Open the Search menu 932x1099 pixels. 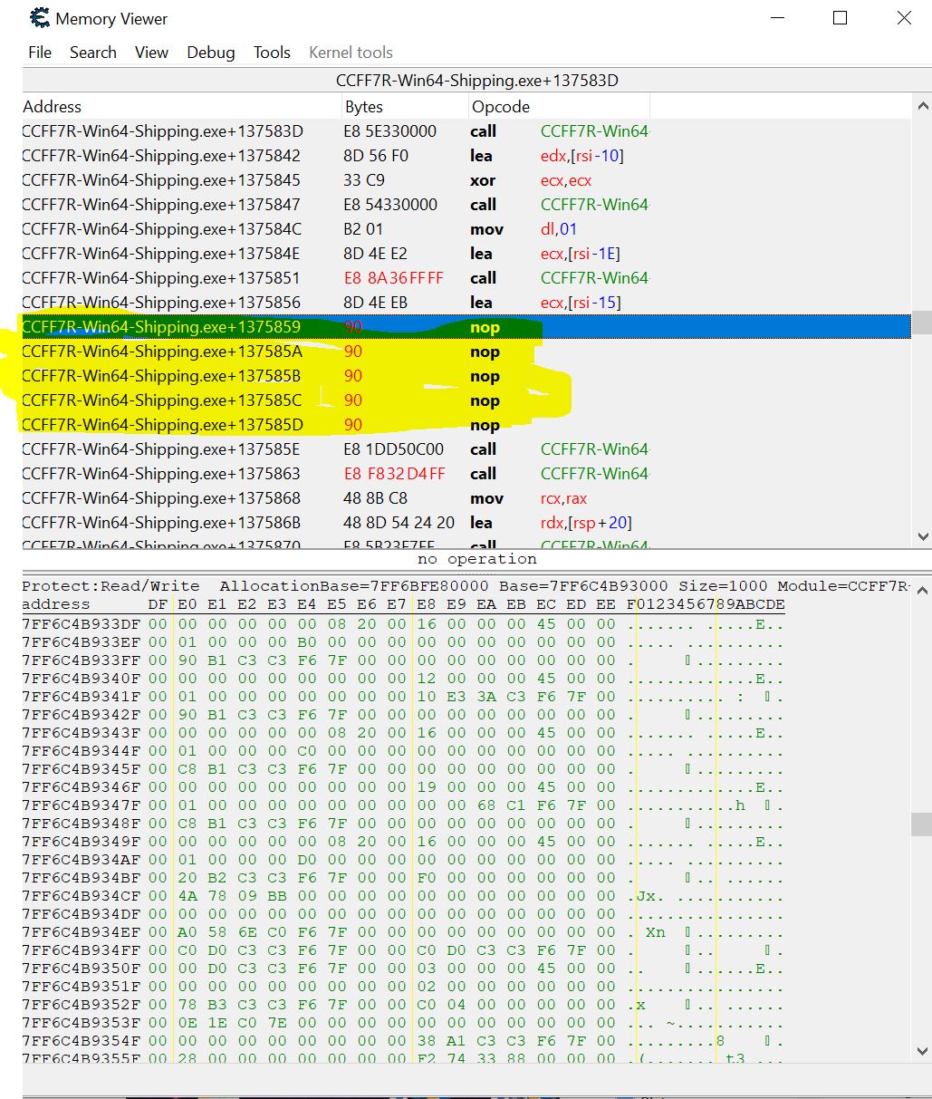[93, 53]
